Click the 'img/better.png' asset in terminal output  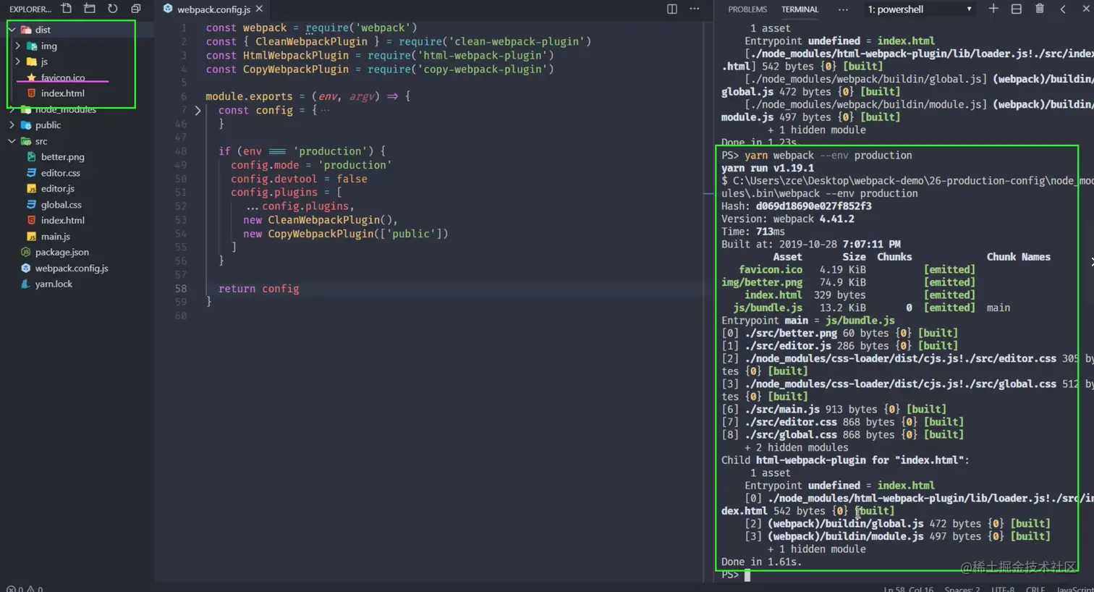(x=762, y=282)
